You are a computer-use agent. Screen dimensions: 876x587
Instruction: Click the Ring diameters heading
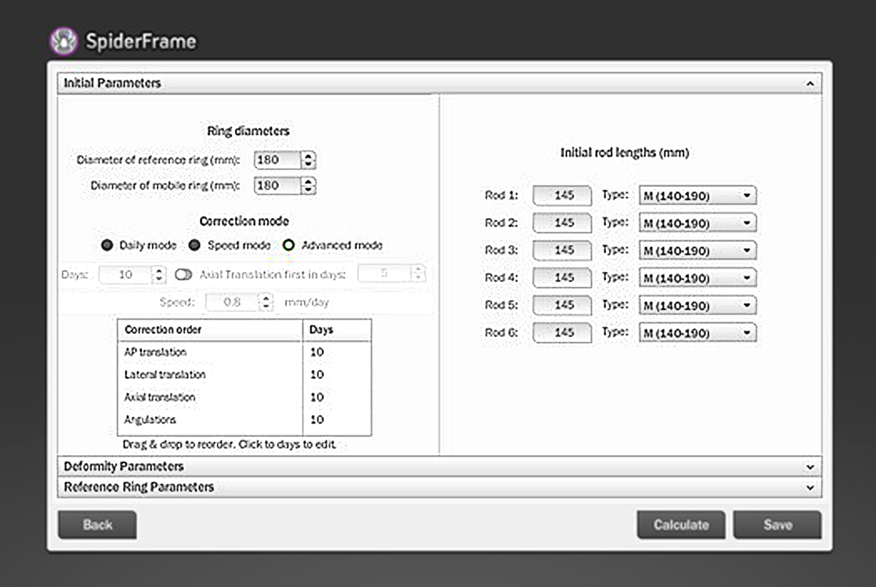point(248,131)
